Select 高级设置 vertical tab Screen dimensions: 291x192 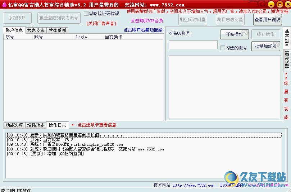click(x=287, y=60)
